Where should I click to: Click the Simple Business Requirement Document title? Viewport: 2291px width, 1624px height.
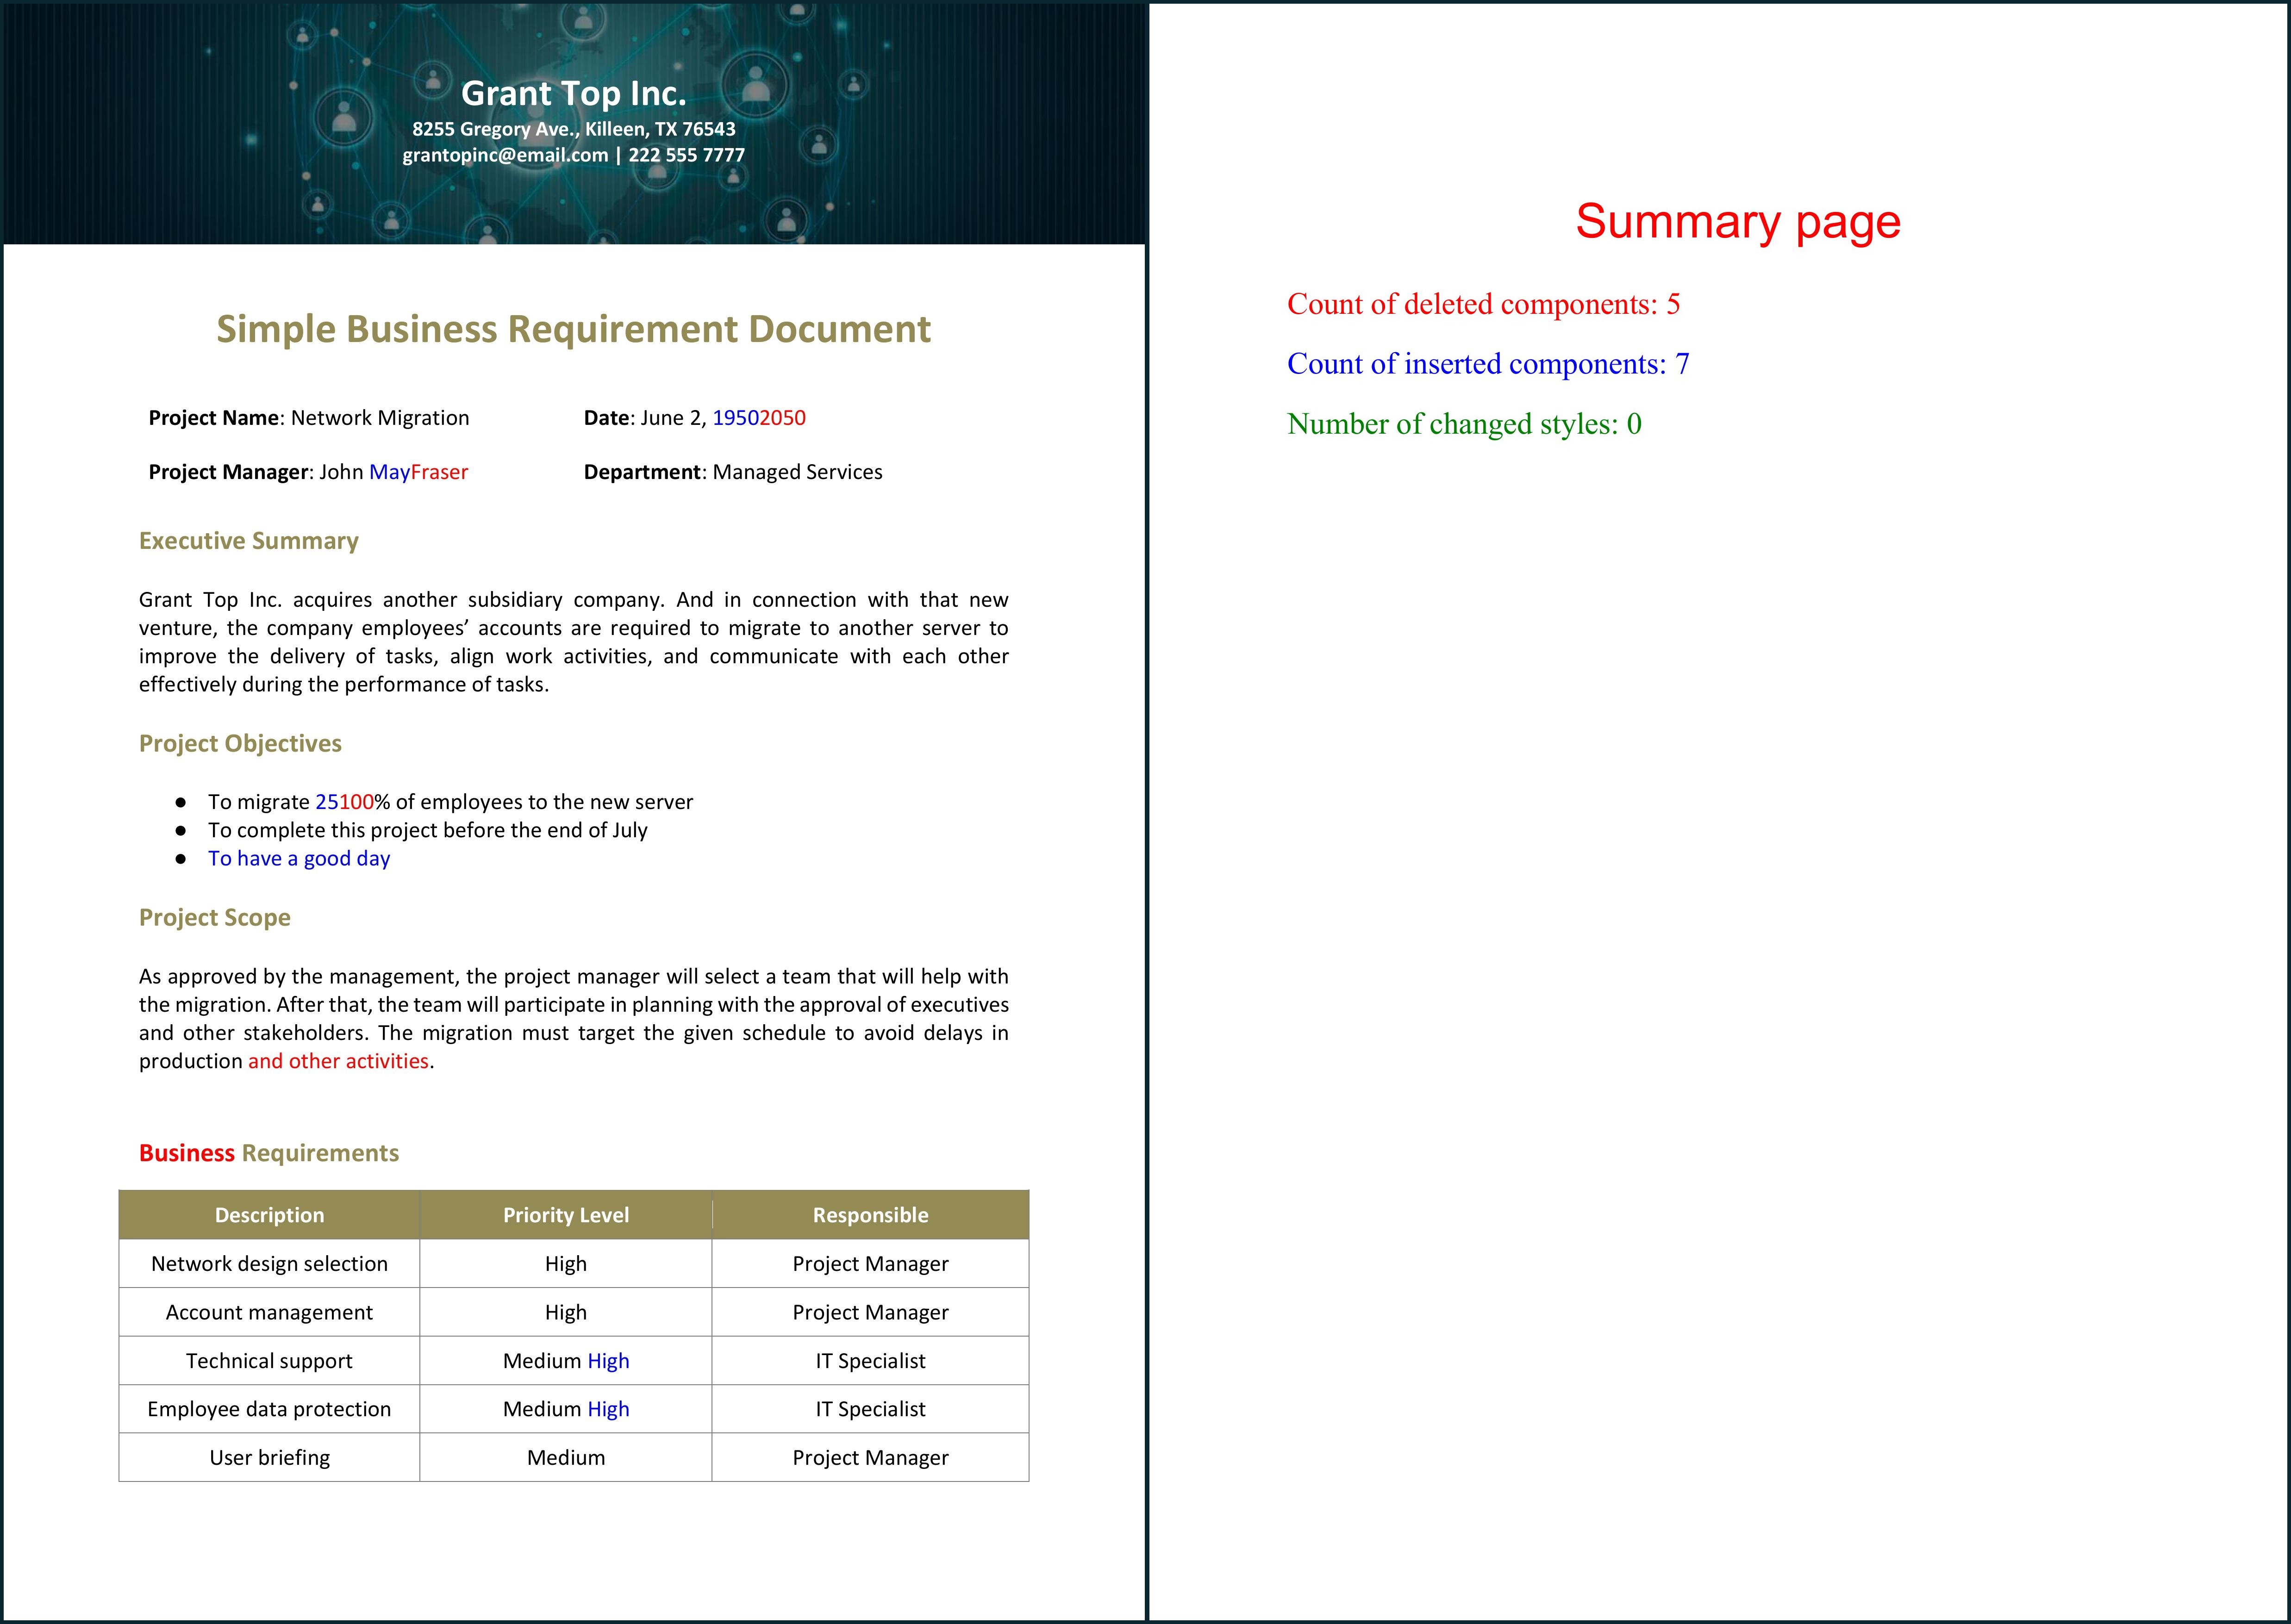coord(573,329)
